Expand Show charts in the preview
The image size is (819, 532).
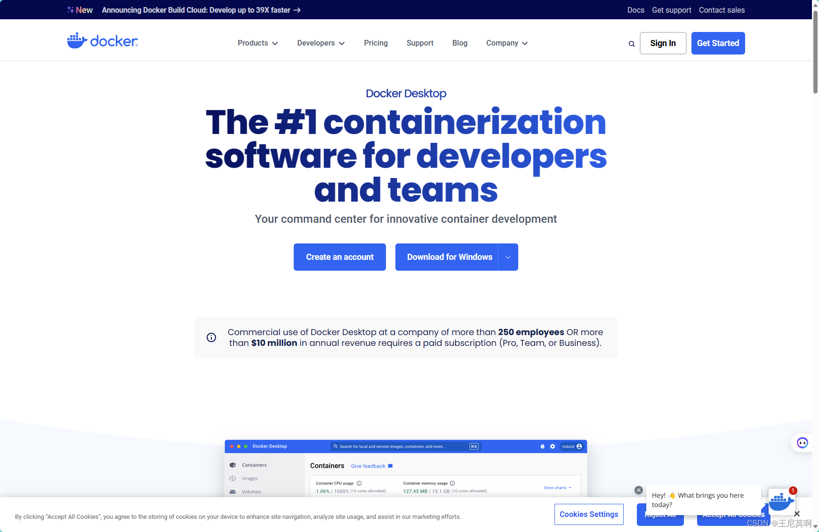558,488
